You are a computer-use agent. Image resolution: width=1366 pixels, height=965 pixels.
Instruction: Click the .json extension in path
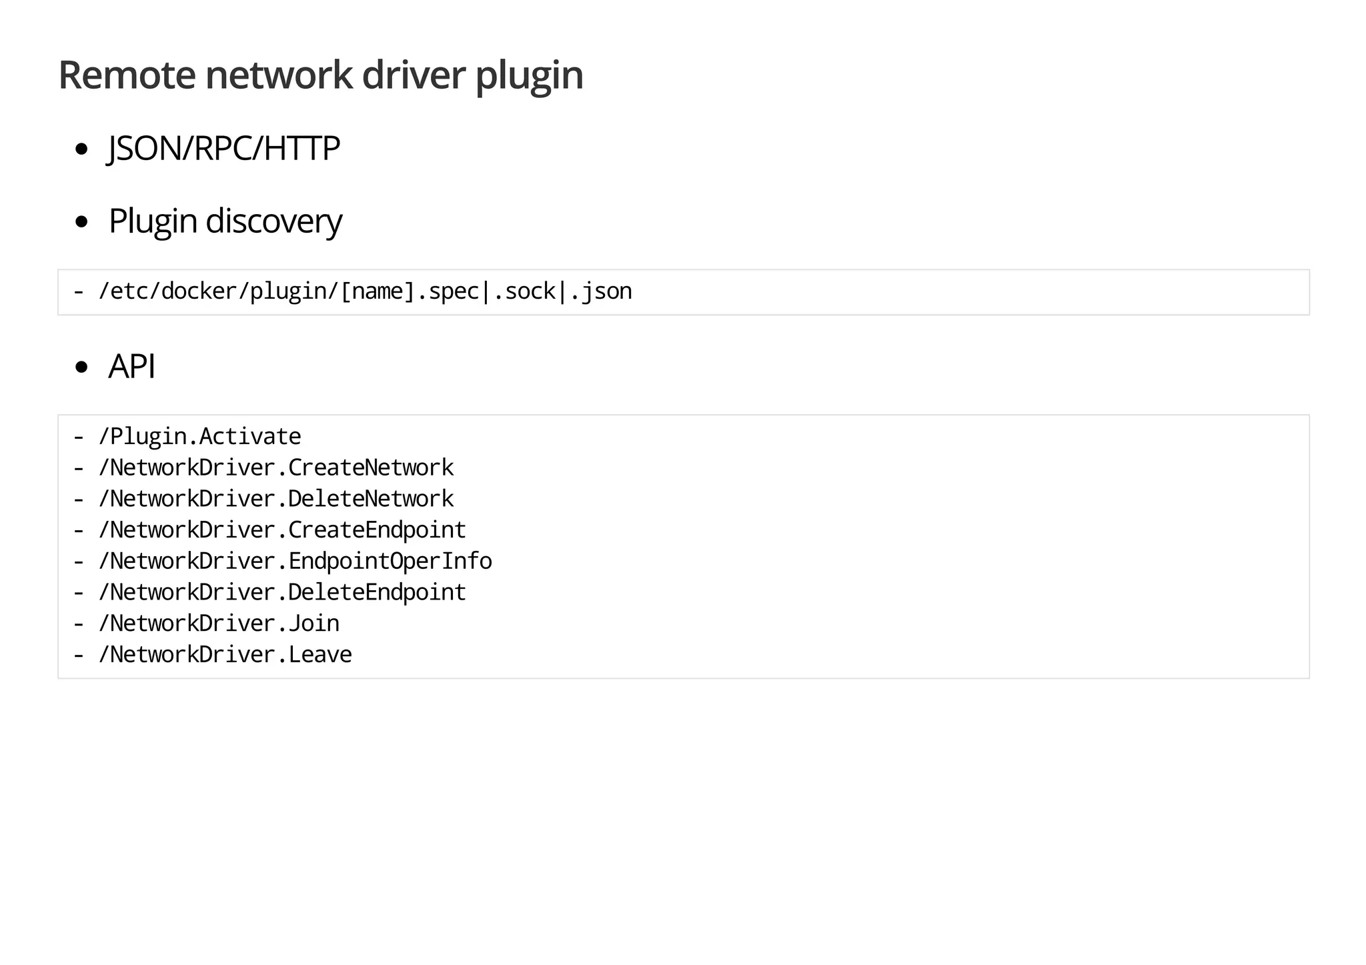coord(601,291)
